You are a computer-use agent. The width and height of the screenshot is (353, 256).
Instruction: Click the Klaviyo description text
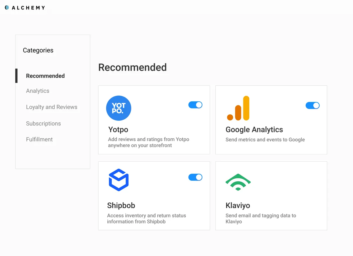[261, 218]
